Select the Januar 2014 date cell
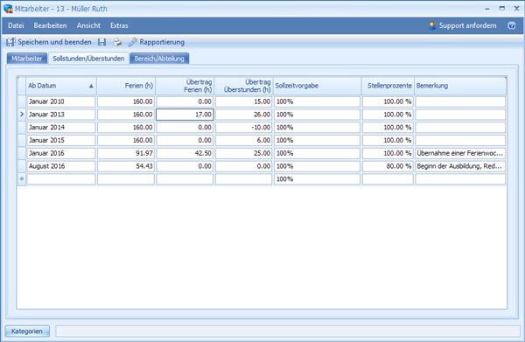The image size is (525, 342). point(61,128)
